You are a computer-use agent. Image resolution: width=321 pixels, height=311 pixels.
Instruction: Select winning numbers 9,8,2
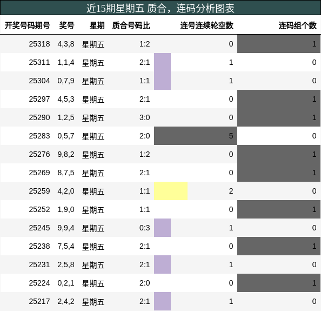click(x=66, y=154)
